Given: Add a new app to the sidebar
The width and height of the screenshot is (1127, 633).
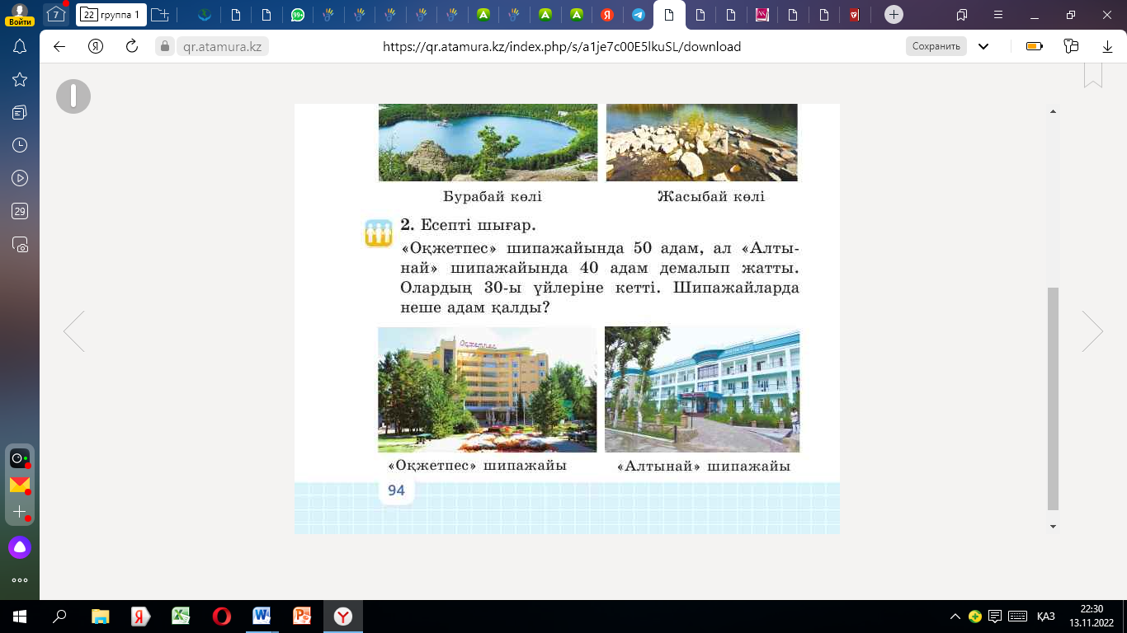Looking at the screenshot, I should (19, 512).
